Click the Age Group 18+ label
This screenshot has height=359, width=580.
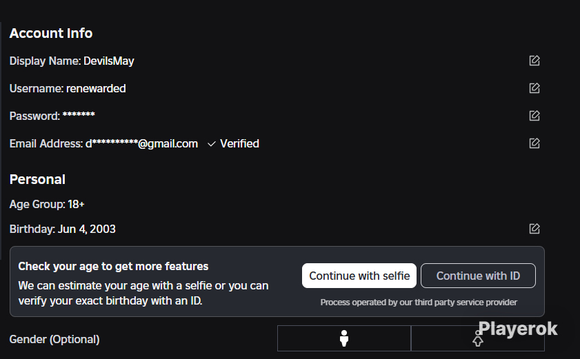[x=47, y=205]
